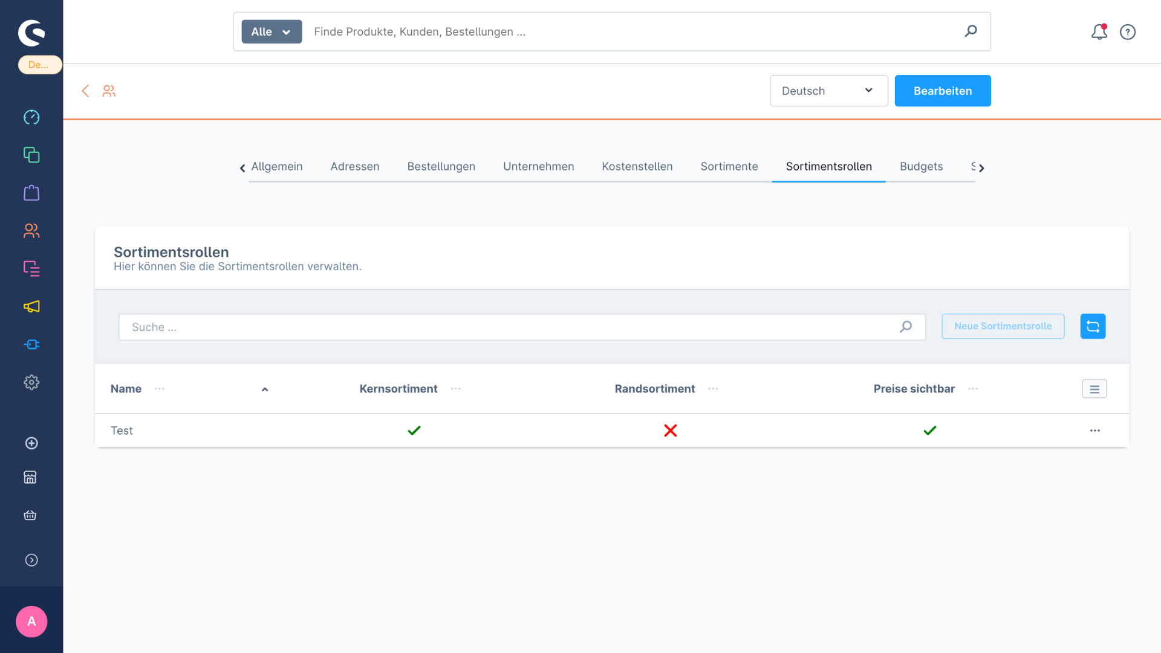
Task: Click the notifications bell icon
Action: pyautogui.click(x=1099, y=32)
